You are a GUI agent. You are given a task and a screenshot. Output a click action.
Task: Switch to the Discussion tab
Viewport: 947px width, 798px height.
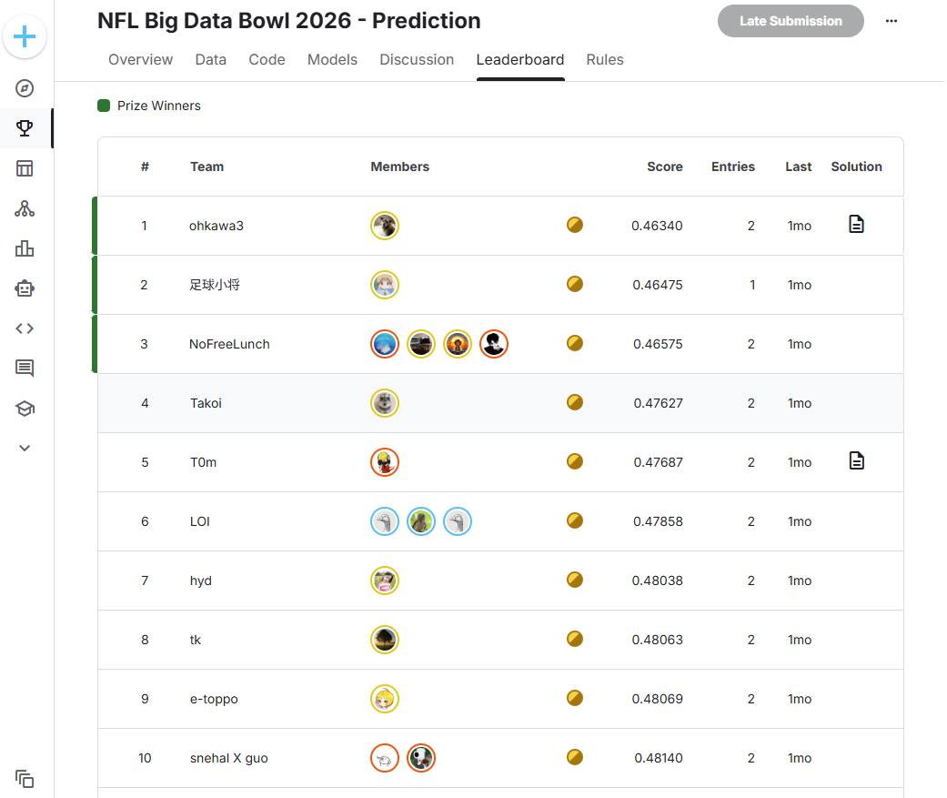pyautogui.click(x=417, y=60)
